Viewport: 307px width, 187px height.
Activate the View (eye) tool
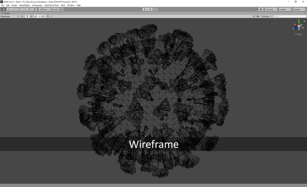(4, 9)
